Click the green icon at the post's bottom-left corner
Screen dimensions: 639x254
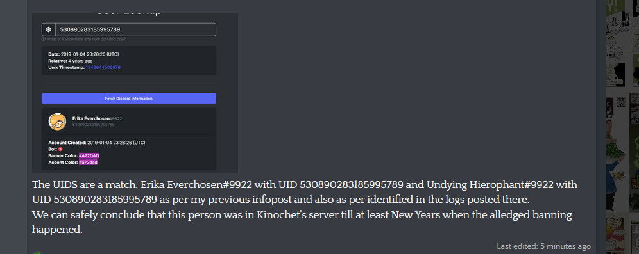[37, 252]
